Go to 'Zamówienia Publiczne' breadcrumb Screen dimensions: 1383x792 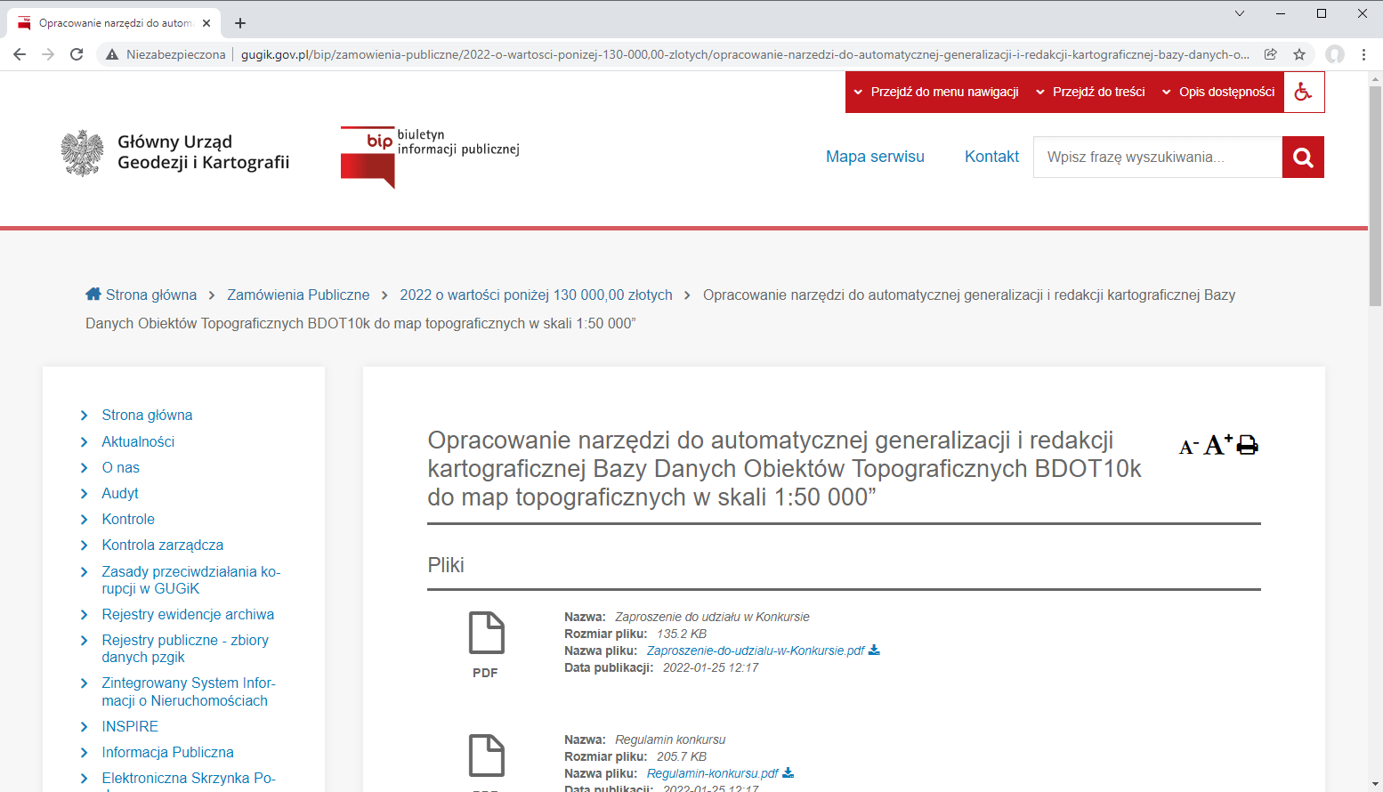[x=298, y=295]
